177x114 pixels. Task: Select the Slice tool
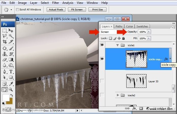click(x=11, y=42)
